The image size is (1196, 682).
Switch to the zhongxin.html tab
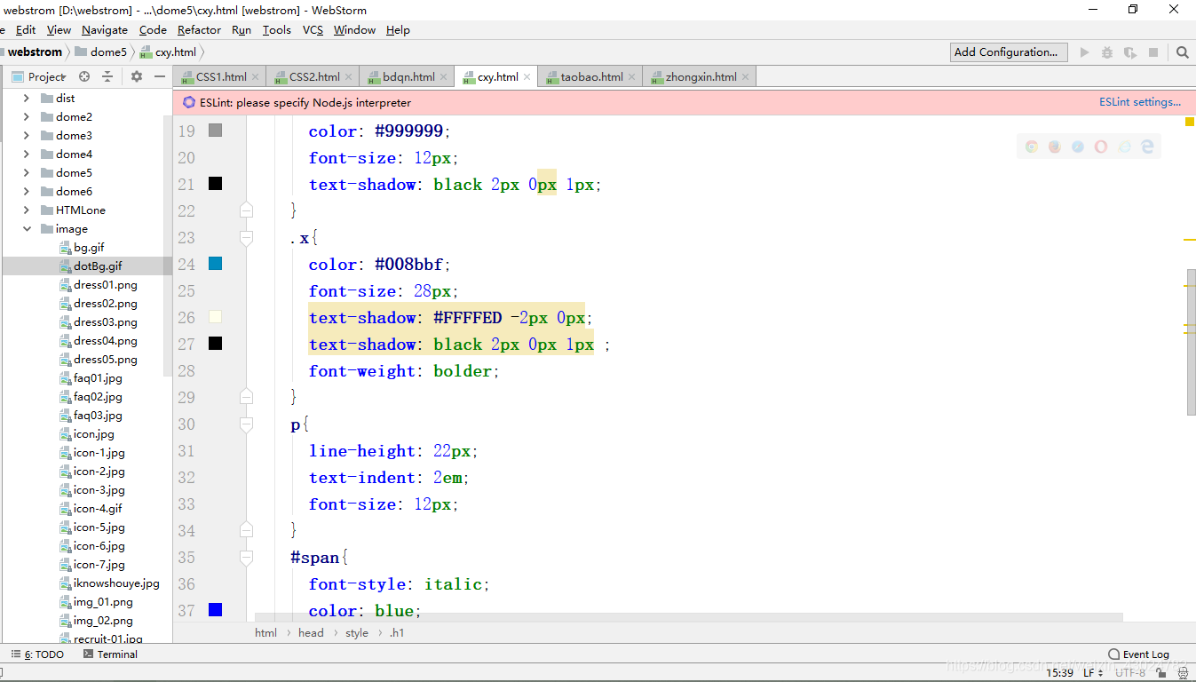(701, 77)
